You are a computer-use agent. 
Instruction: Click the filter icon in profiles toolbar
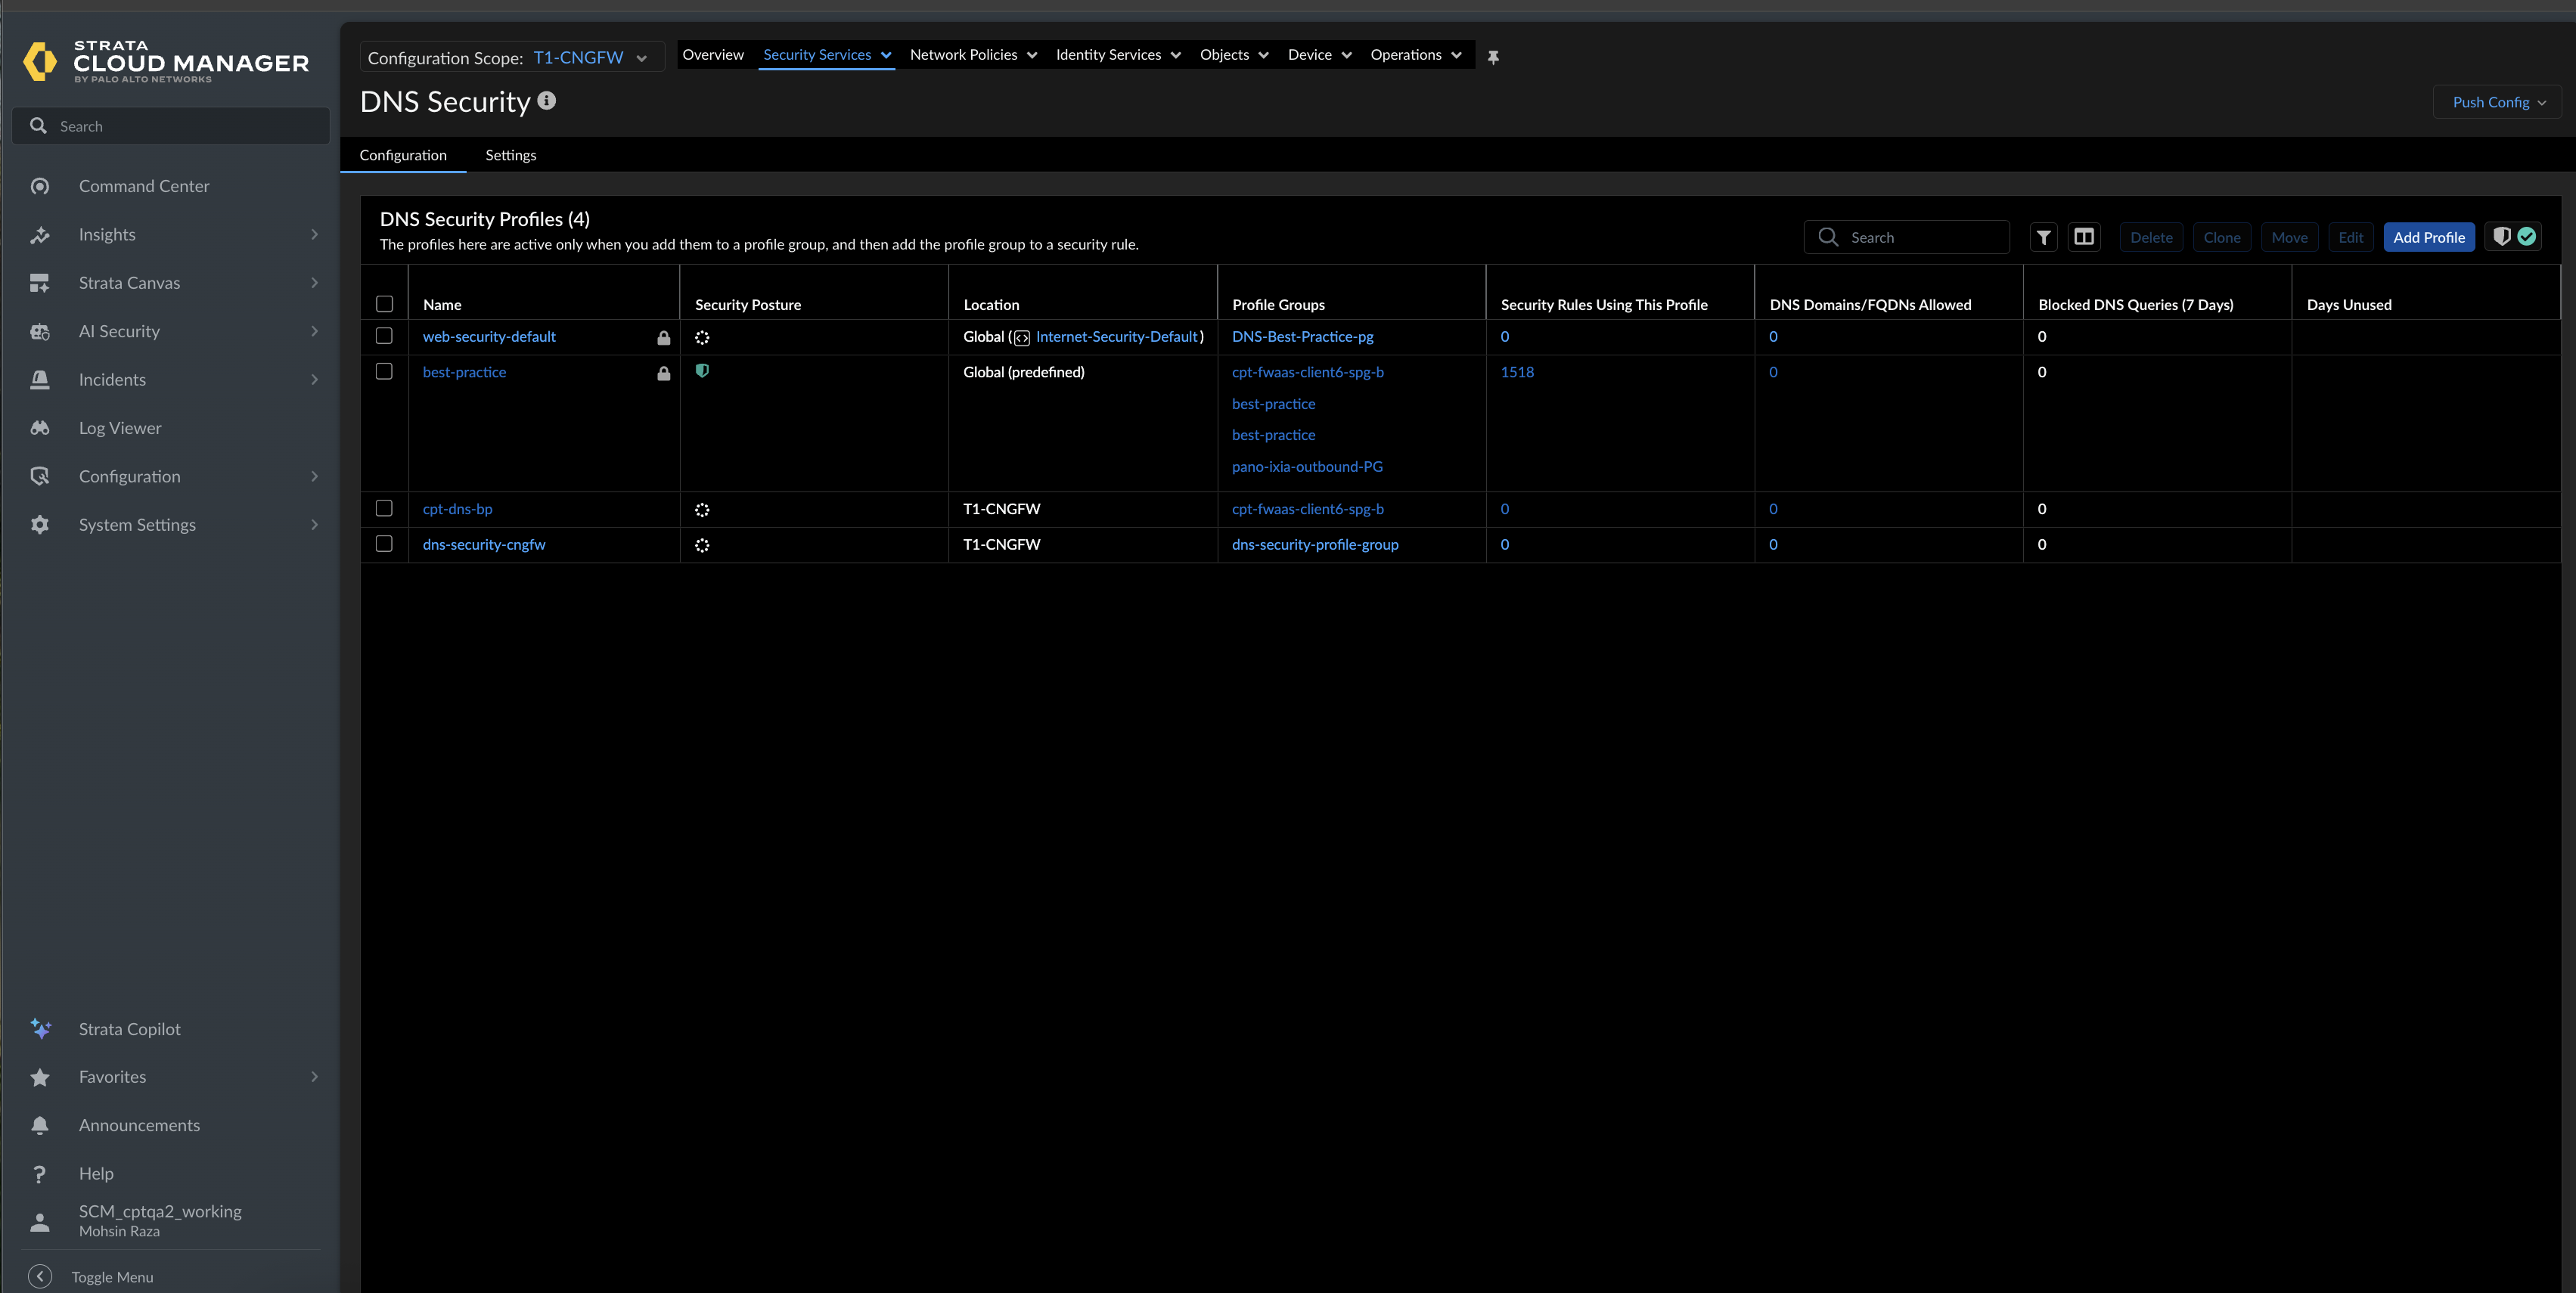pos(2043,237)
